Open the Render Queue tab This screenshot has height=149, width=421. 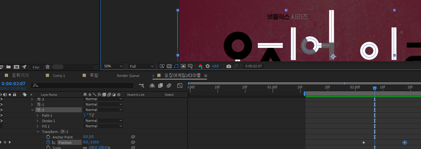pyautogui.click(x=128, y=76)
